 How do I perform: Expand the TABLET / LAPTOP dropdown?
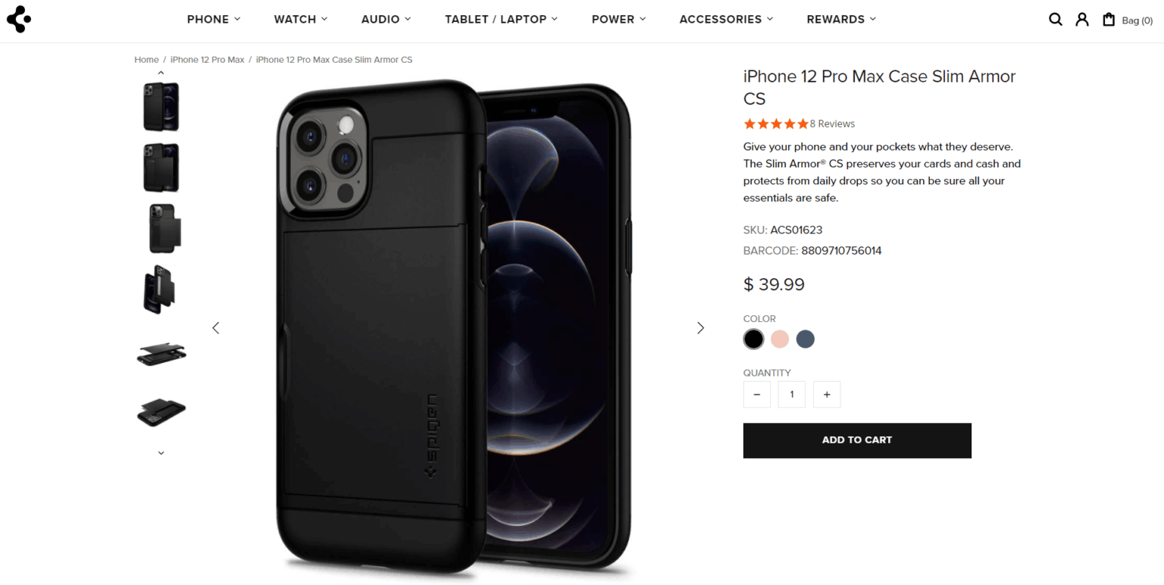click(x=500, y=19)
